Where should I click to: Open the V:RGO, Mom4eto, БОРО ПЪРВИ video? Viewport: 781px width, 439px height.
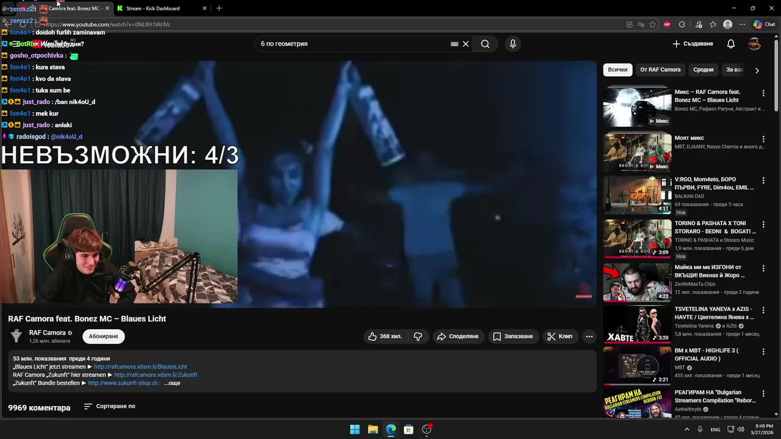coord(637,195)
